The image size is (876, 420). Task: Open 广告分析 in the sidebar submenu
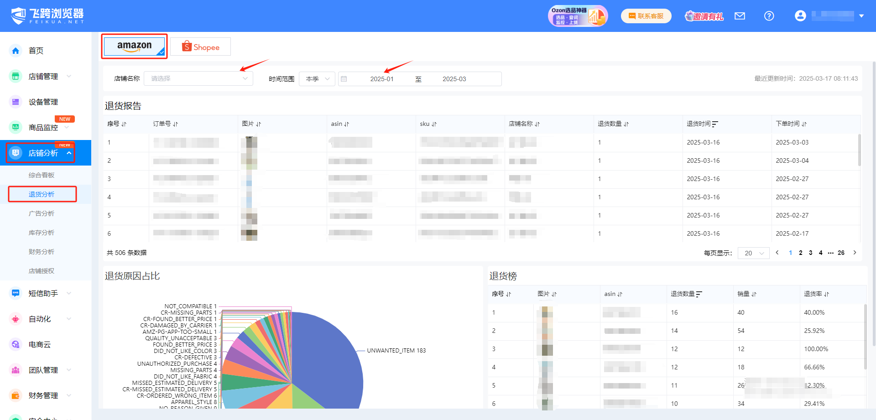[x=42, y=213]
